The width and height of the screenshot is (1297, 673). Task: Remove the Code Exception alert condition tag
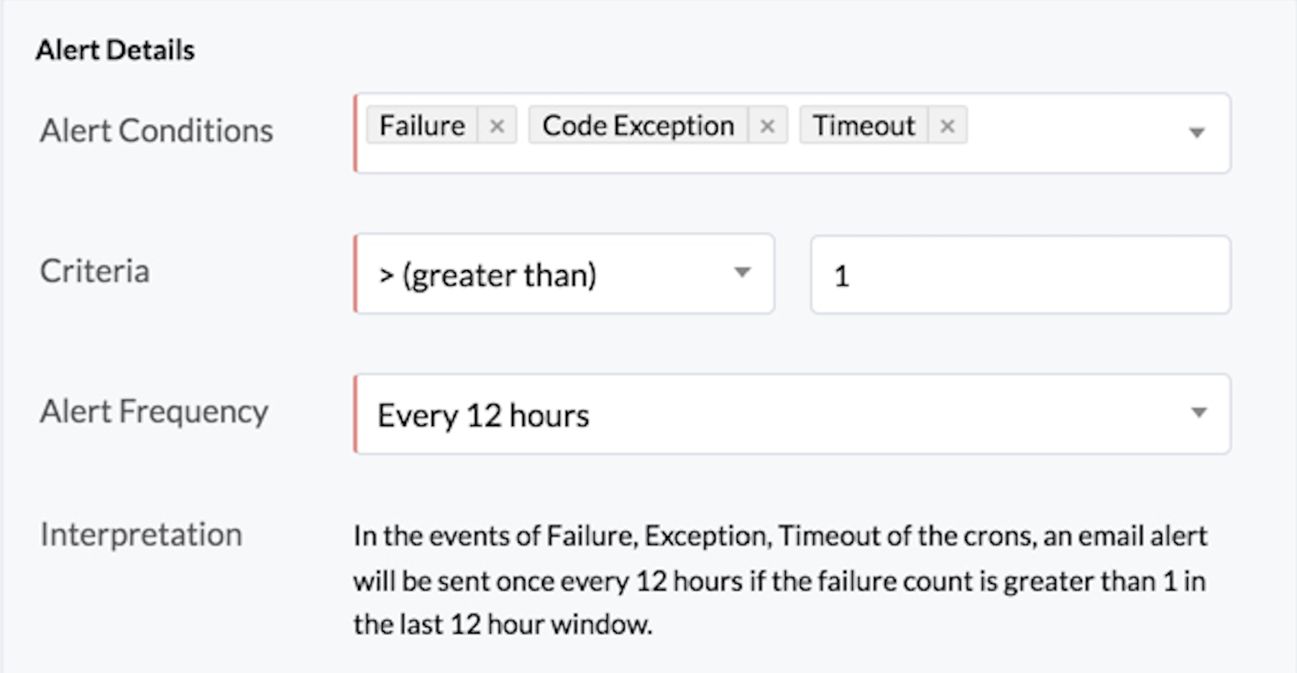[768, 126]
